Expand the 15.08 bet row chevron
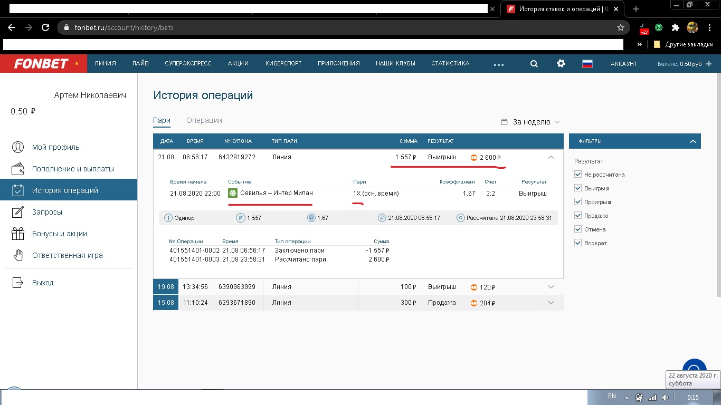Viewport: 721px width, 405px height. [x=551, y=303]
